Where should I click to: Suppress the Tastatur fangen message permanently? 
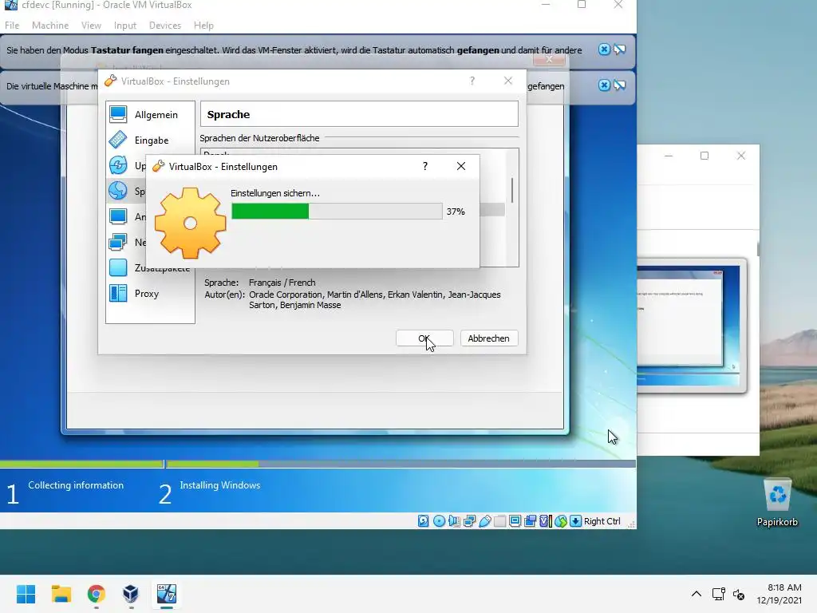click(x=619, y=49)
